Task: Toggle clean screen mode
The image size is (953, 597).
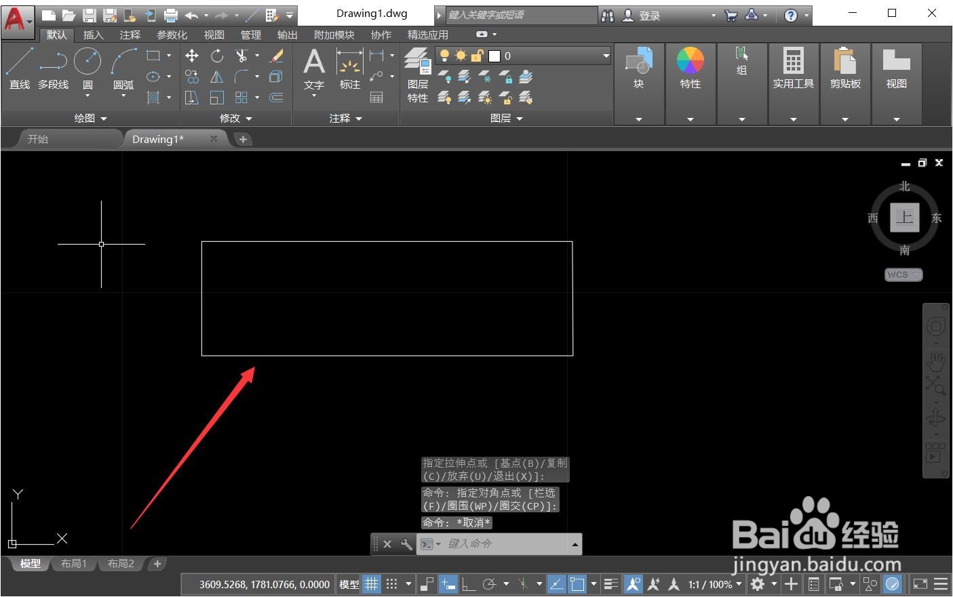Action: coord(920,583)
